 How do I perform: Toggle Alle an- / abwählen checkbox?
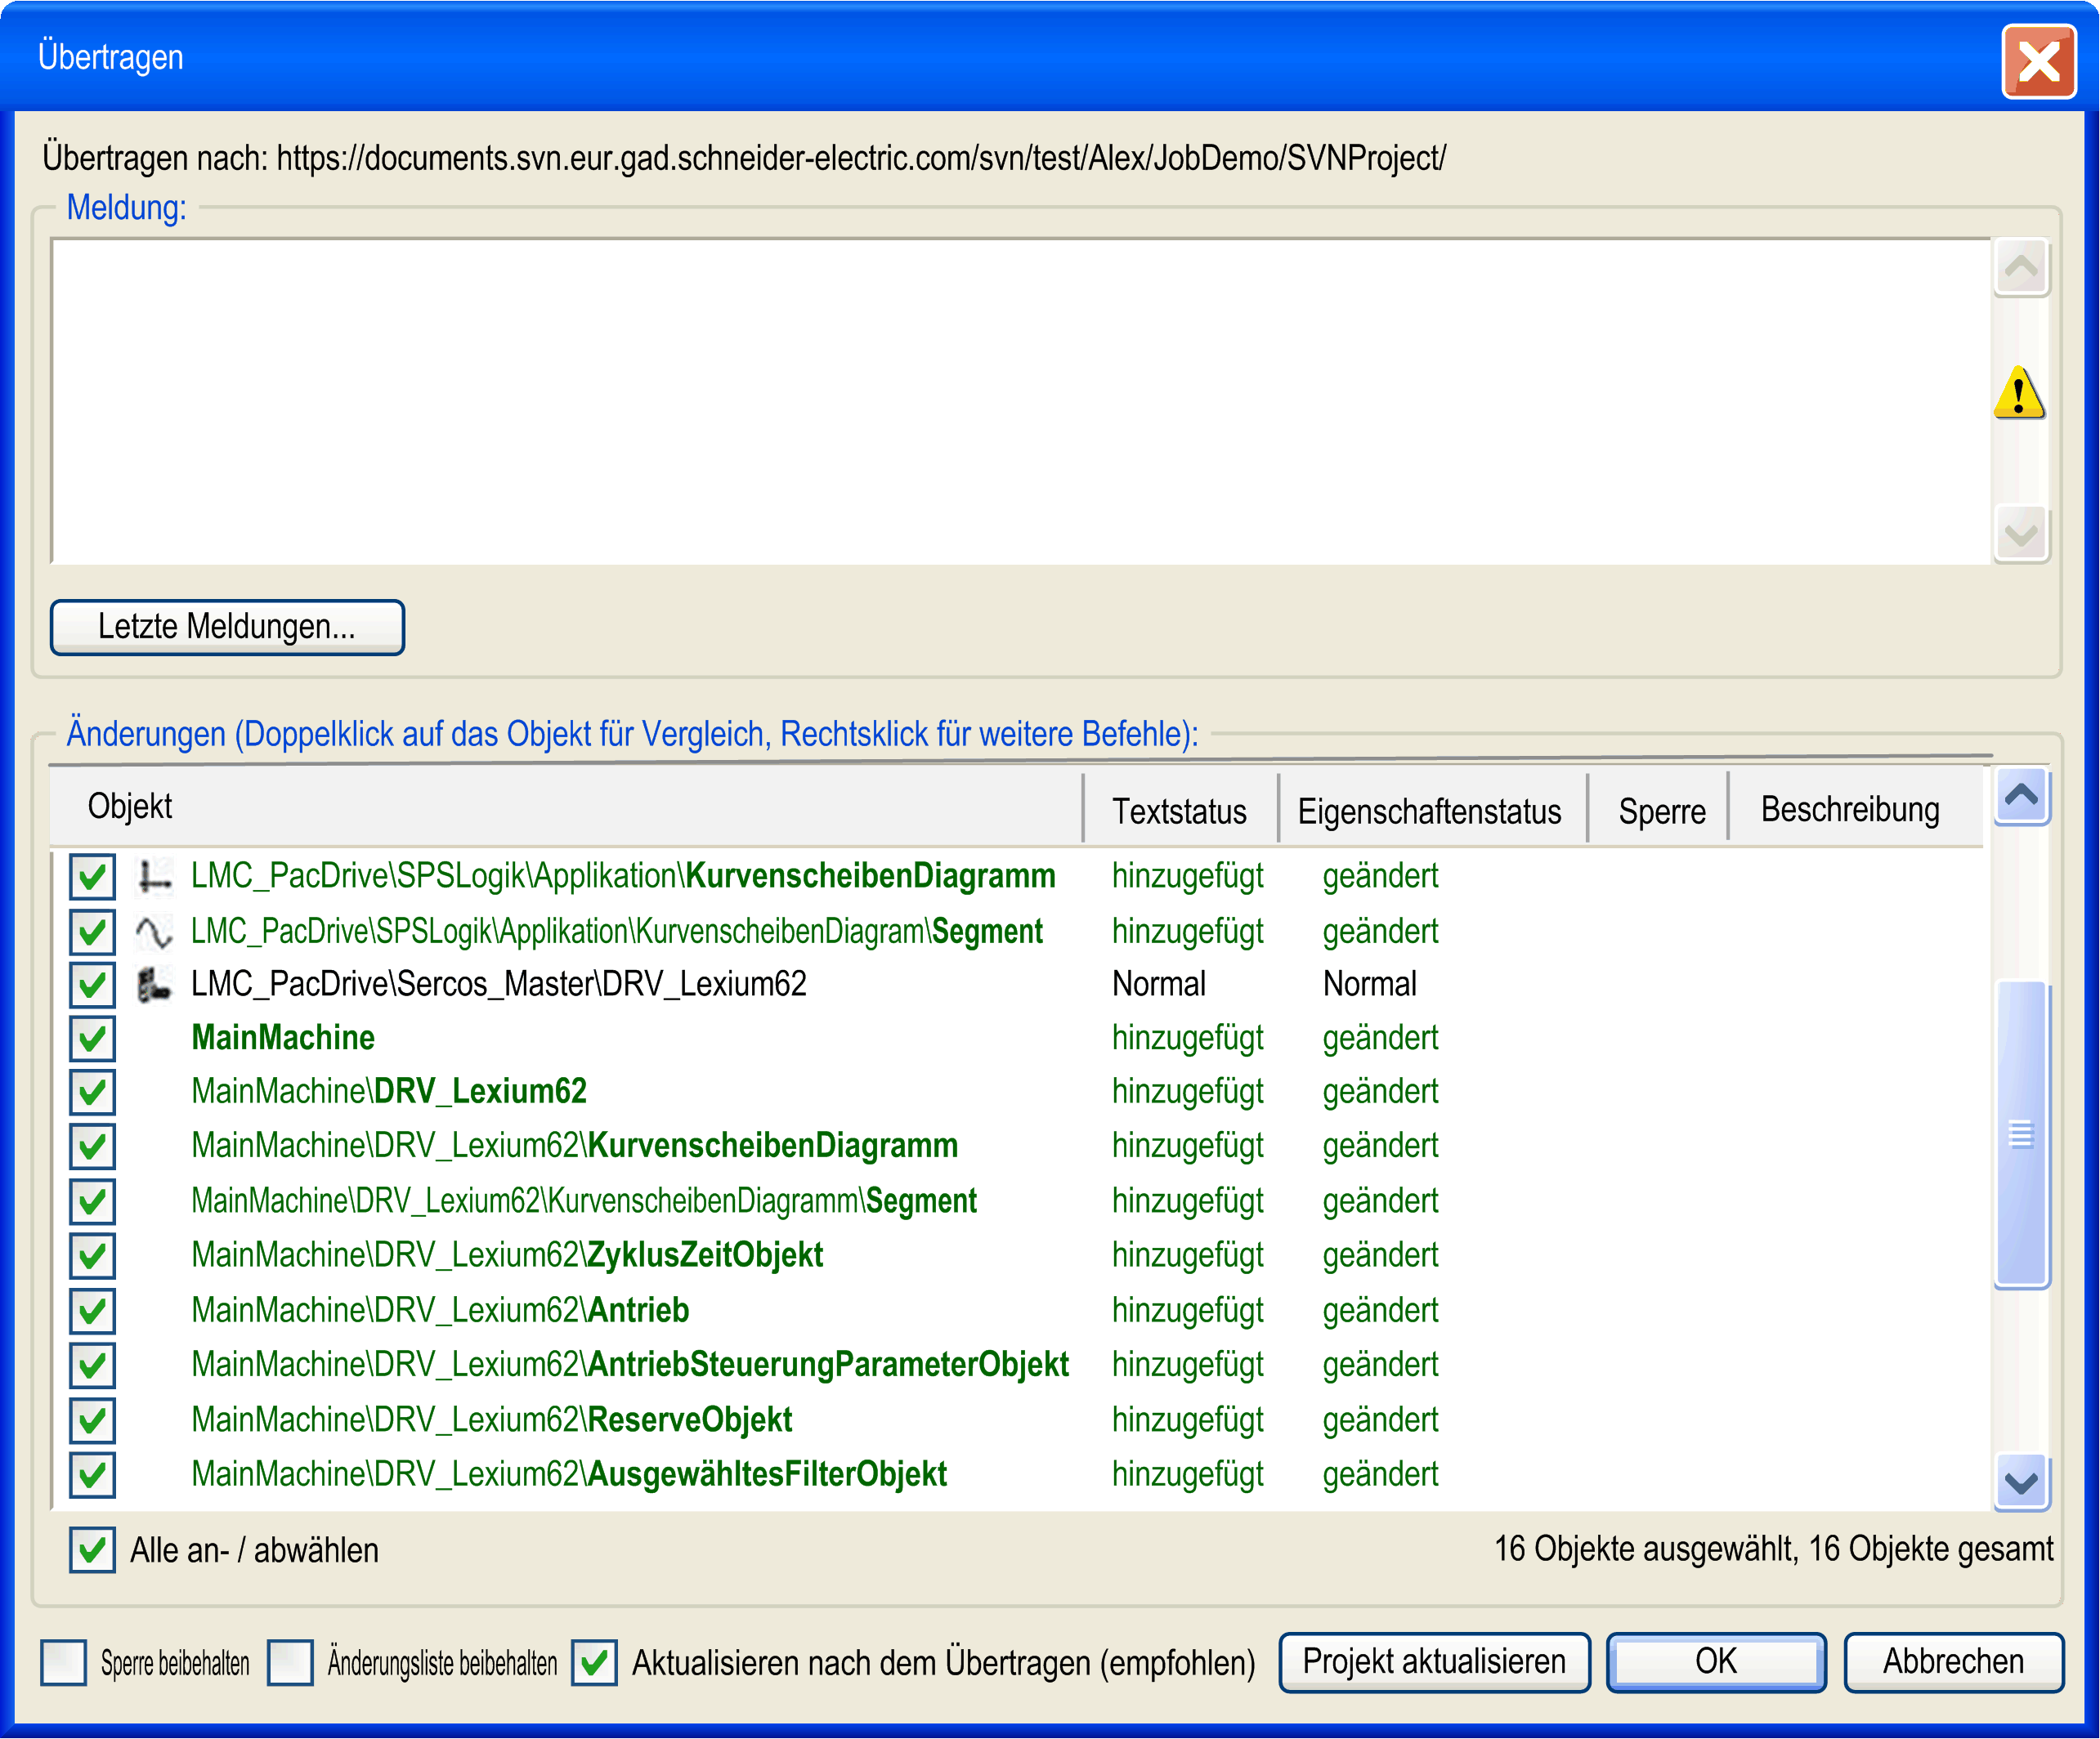click(x=92, y=1550)
